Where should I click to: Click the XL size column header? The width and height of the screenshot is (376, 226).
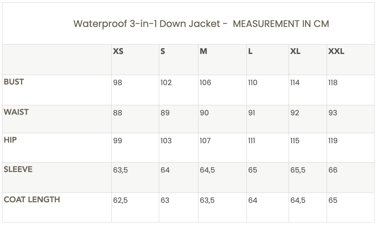(x=295, y=51)
